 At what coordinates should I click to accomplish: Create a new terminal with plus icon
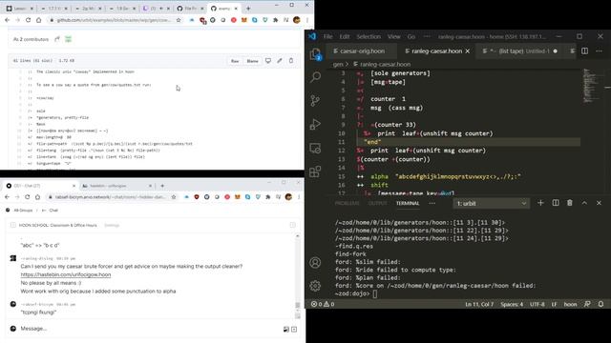[540, 203]
